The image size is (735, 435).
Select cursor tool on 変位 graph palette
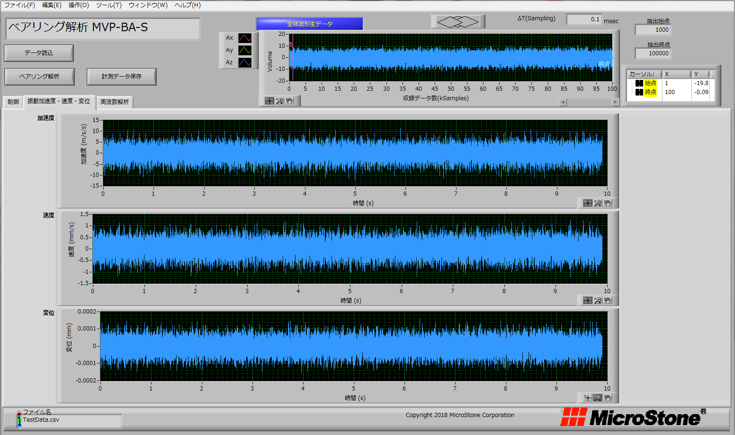(x=588, y=398)
